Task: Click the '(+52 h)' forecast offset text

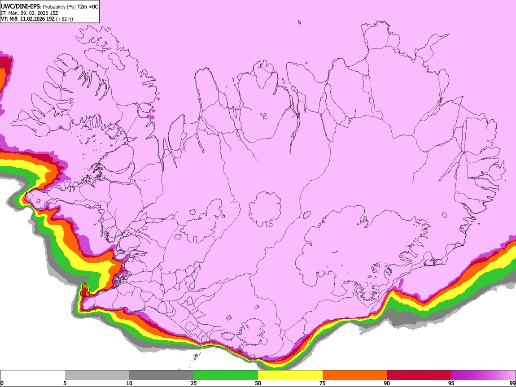Action: coord(65,19)
